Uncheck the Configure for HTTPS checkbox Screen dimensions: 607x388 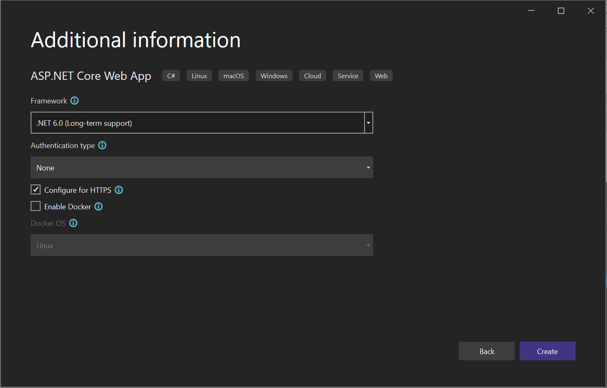pos(36,189)
